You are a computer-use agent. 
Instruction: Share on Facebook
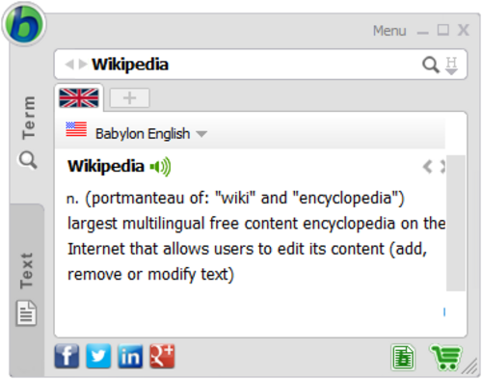point(67,356)
